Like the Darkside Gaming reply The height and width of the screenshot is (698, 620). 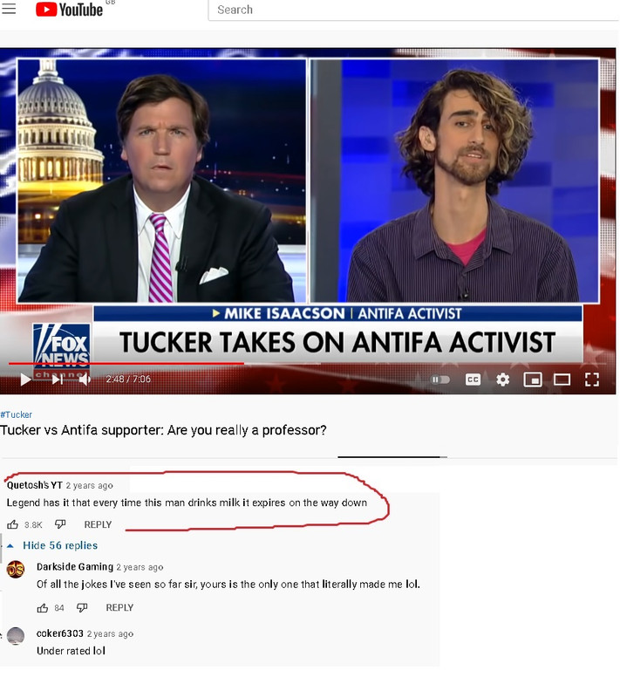click(x=43, y=608)
